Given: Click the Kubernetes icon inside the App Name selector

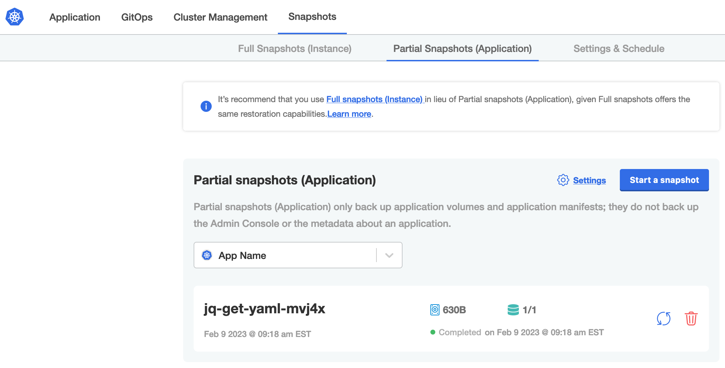Looking at the screenshot, I should pos(207,255).
